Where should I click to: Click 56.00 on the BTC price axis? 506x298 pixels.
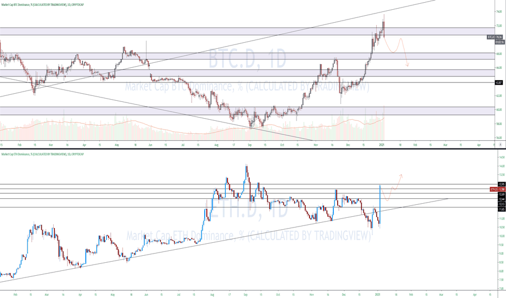499,138
